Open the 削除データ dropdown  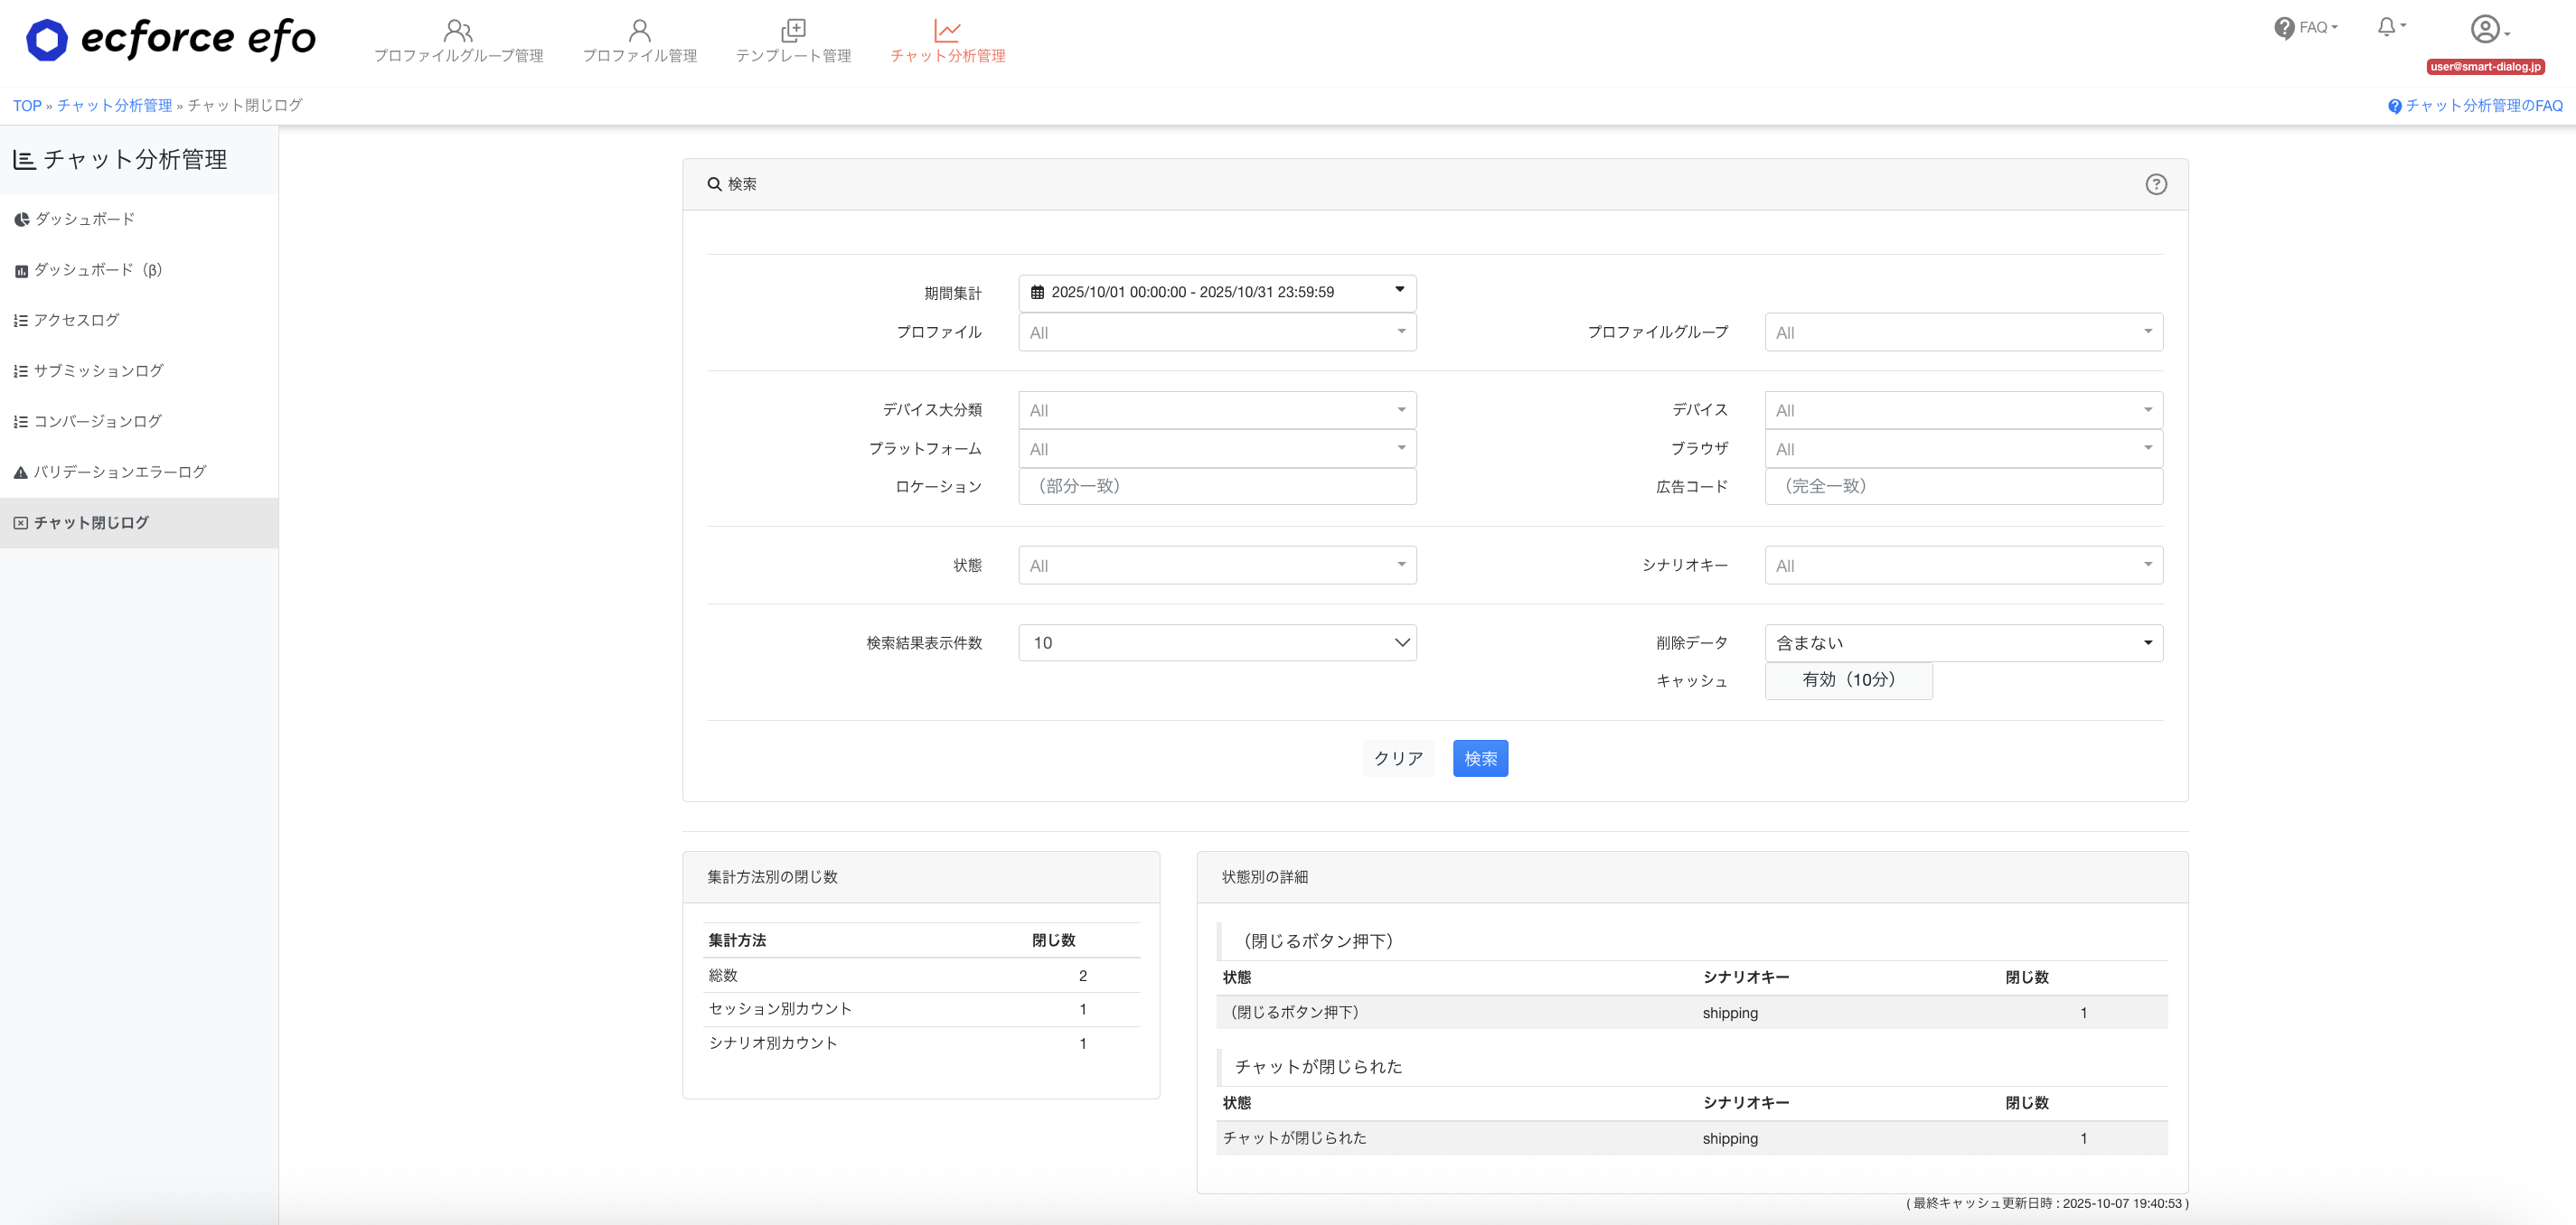coord(1962,642)
